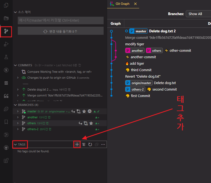Click the 'No tags could be found.' message

click(x=33, y=151)
